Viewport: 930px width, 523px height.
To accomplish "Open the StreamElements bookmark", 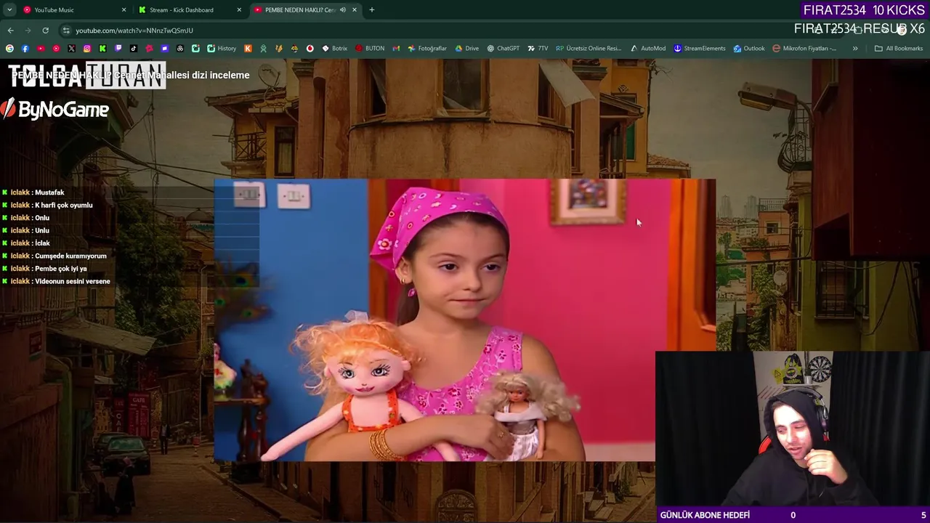I will [x=700, y=48].
